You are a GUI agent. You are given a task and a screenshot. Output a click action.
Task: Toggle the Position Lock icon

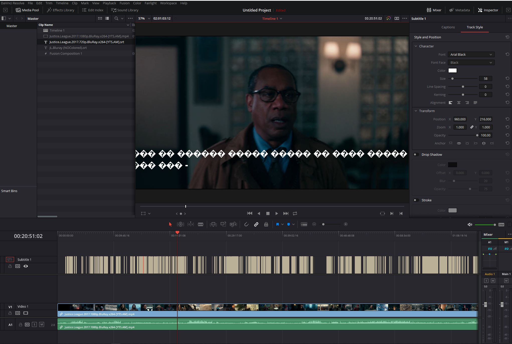[x=266, y=224]
